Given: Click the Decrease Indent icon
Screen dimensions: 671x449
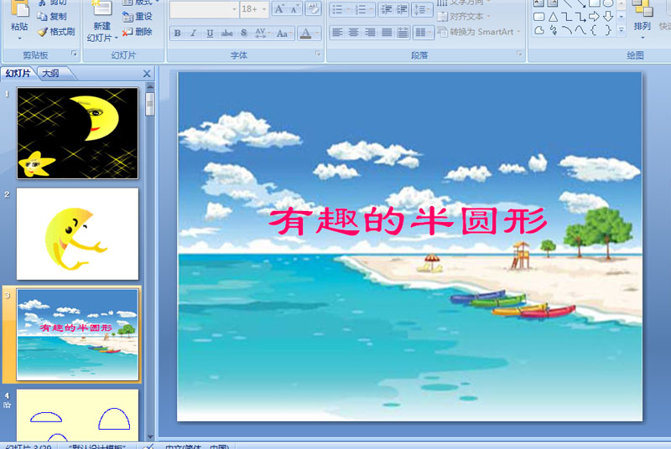Looking at the screenshot, I should coord(387,9).
